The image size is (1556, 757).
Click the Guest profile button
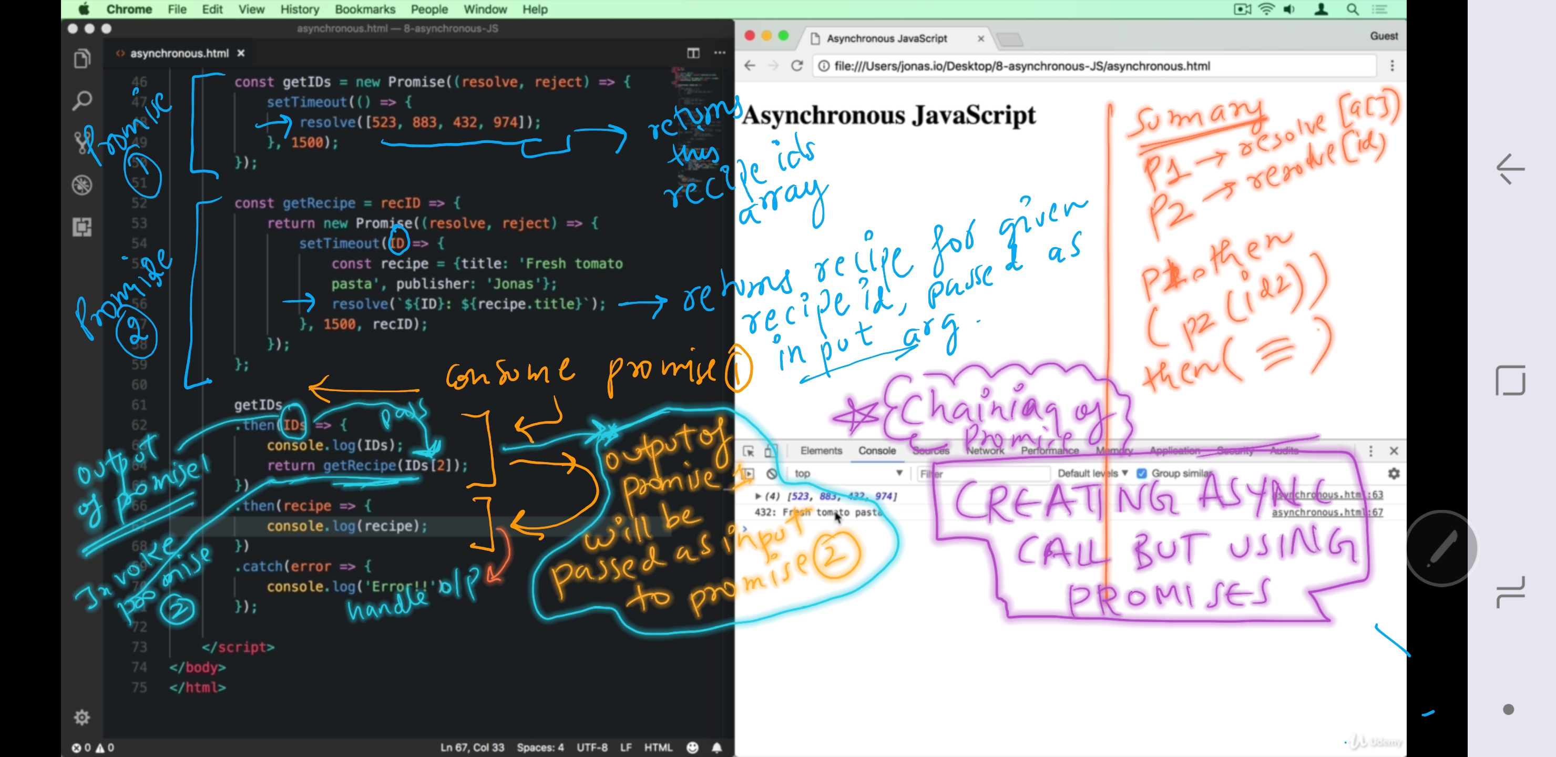(1383, 36)
